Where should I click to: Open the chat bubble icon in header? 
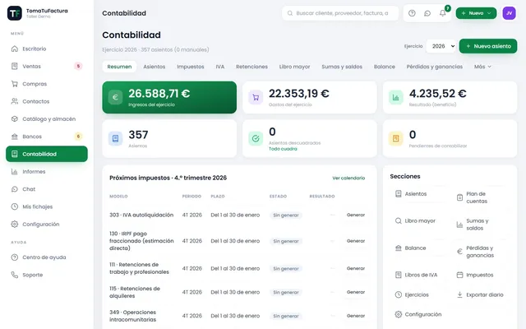click(427, 13)
